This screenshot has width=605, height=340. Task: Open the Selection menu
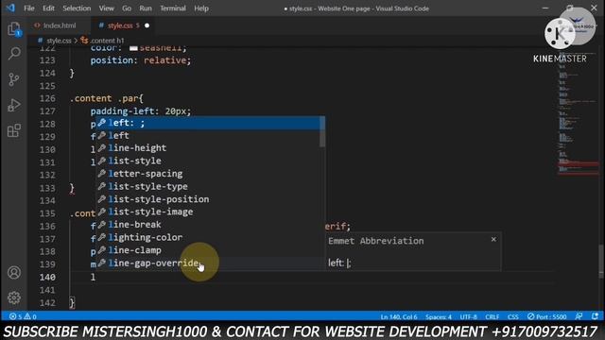(x=77, y=8)
